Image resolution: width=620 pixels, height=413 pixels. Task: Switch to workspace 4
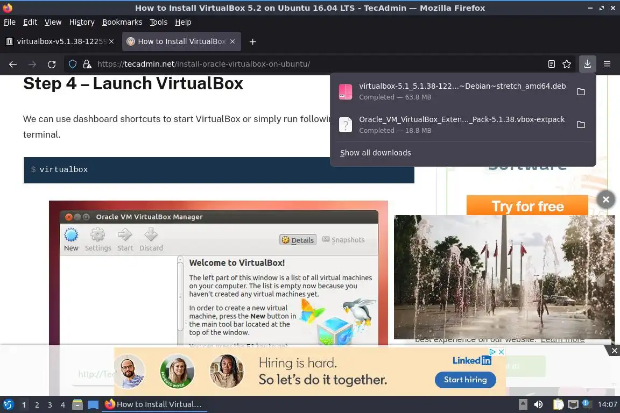tap(62, 405)
